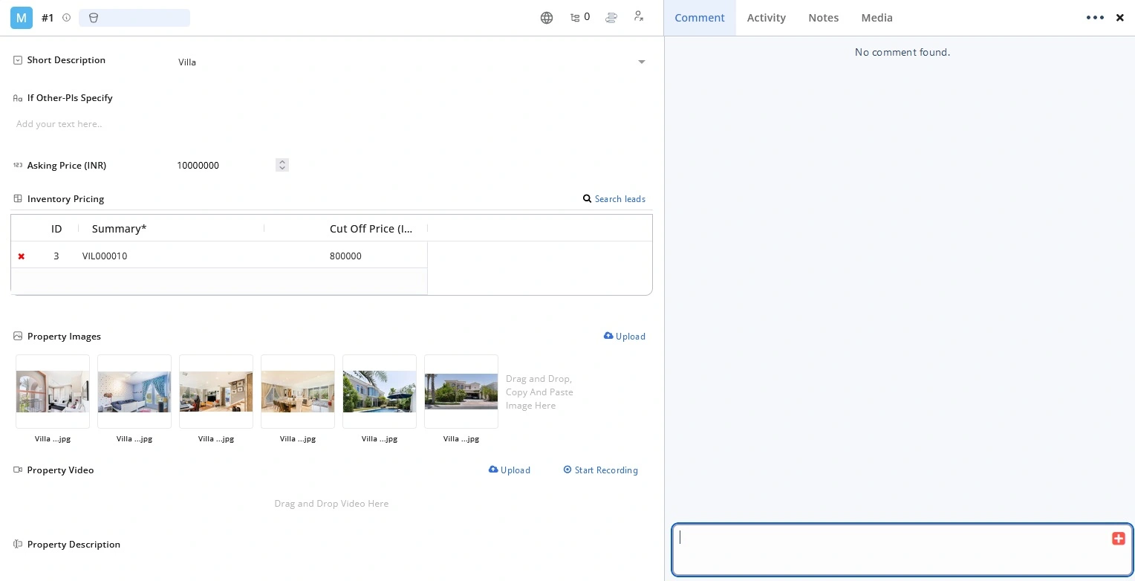Open the subtasks hierarchy icon showing 0
This screenshot has height=581, width=1135.
pyautogui.click(x=579, y=17)
